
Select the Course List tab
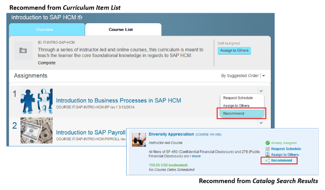point(123,29)
